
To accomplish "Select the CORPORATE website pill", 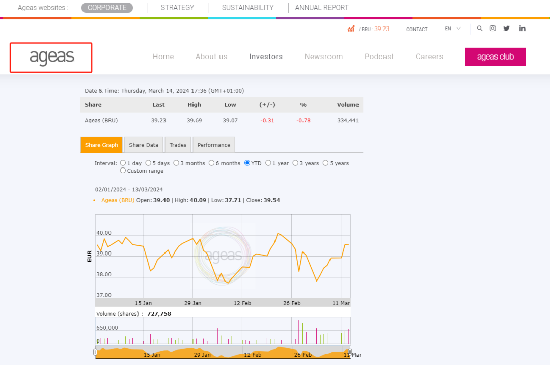I will click(x=107, y=7).
